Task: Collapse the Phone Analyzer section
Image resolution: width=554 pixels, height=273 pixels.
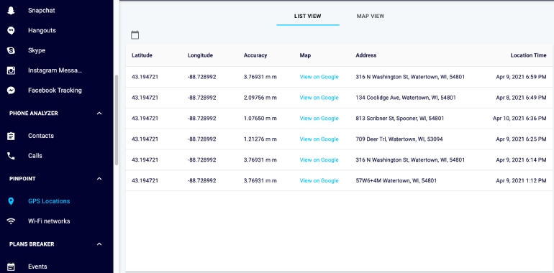Action: [x=99, y=114]
